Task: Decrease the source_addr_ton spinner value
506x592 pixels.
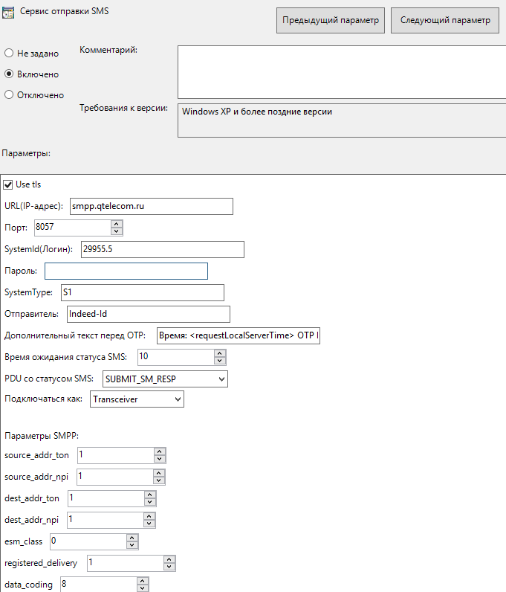Action: point(159,458)
